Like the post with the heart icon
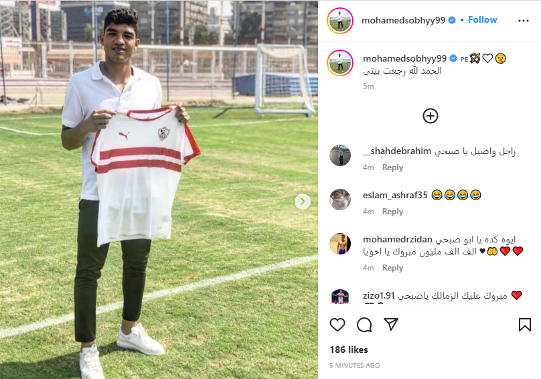This screenshot has width=541, height=379. point(337,325)
